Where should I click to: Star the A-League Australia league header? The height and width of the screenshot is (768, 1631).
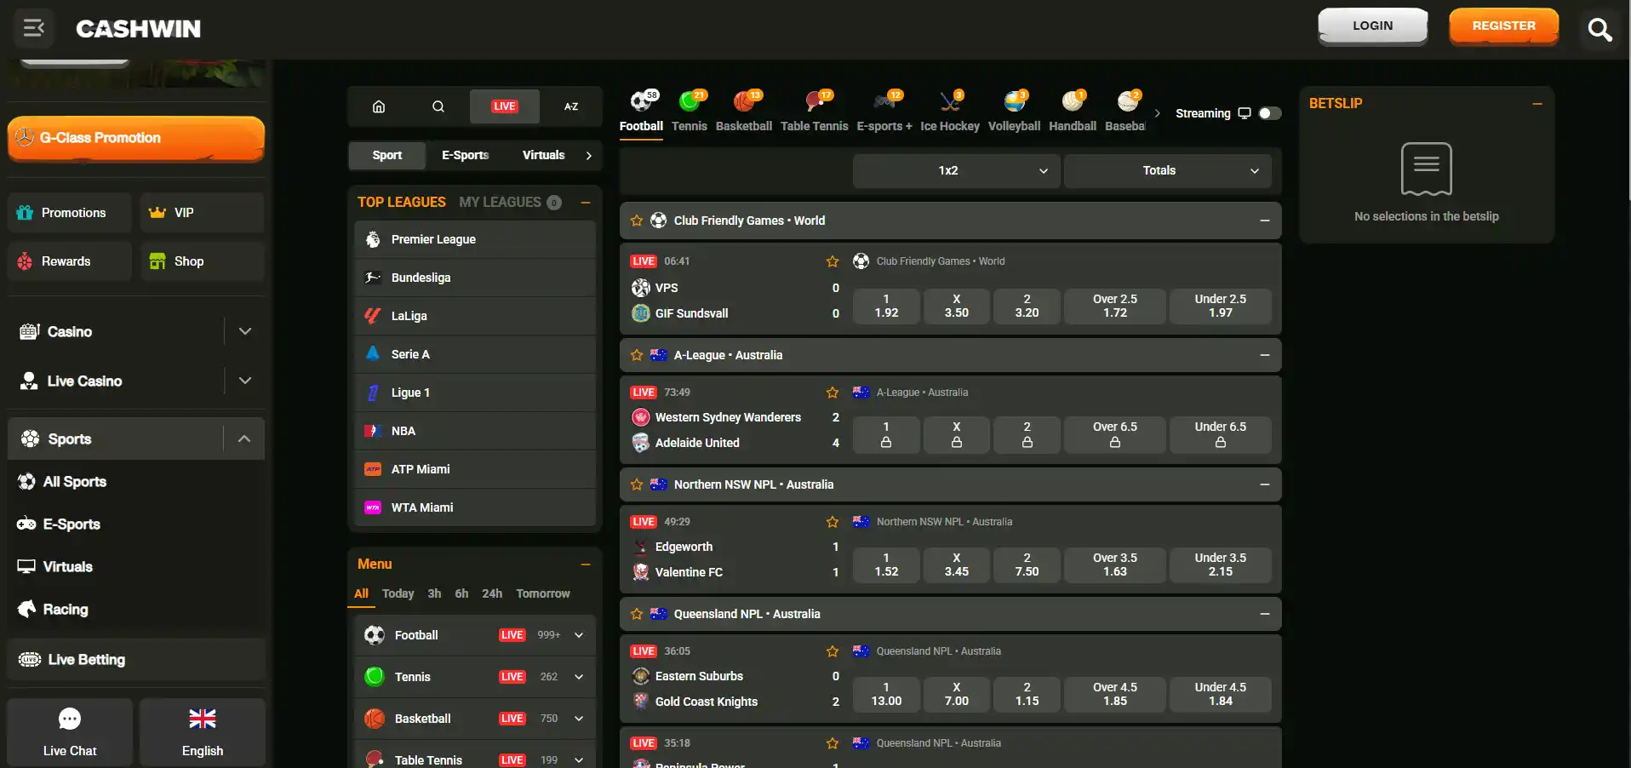(x=637, y=355)
